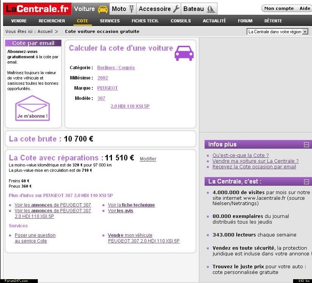
Task: Click the Accueil breadcrumb link
Action: pyautogui.click(x=45, y=32)
